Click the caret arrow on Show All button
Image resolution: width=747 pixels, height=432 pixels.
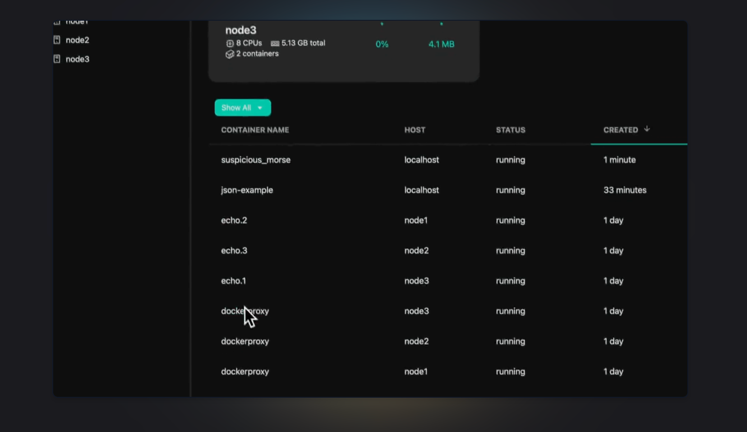(260, 108)
